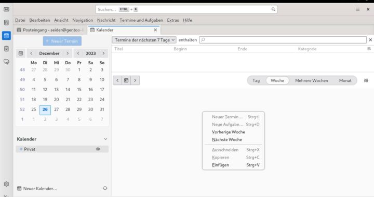Open 'Termine der nächsten 7 Tage' dropdown
This screenshot has width=374, height=197.
click(x=144, y=40)
